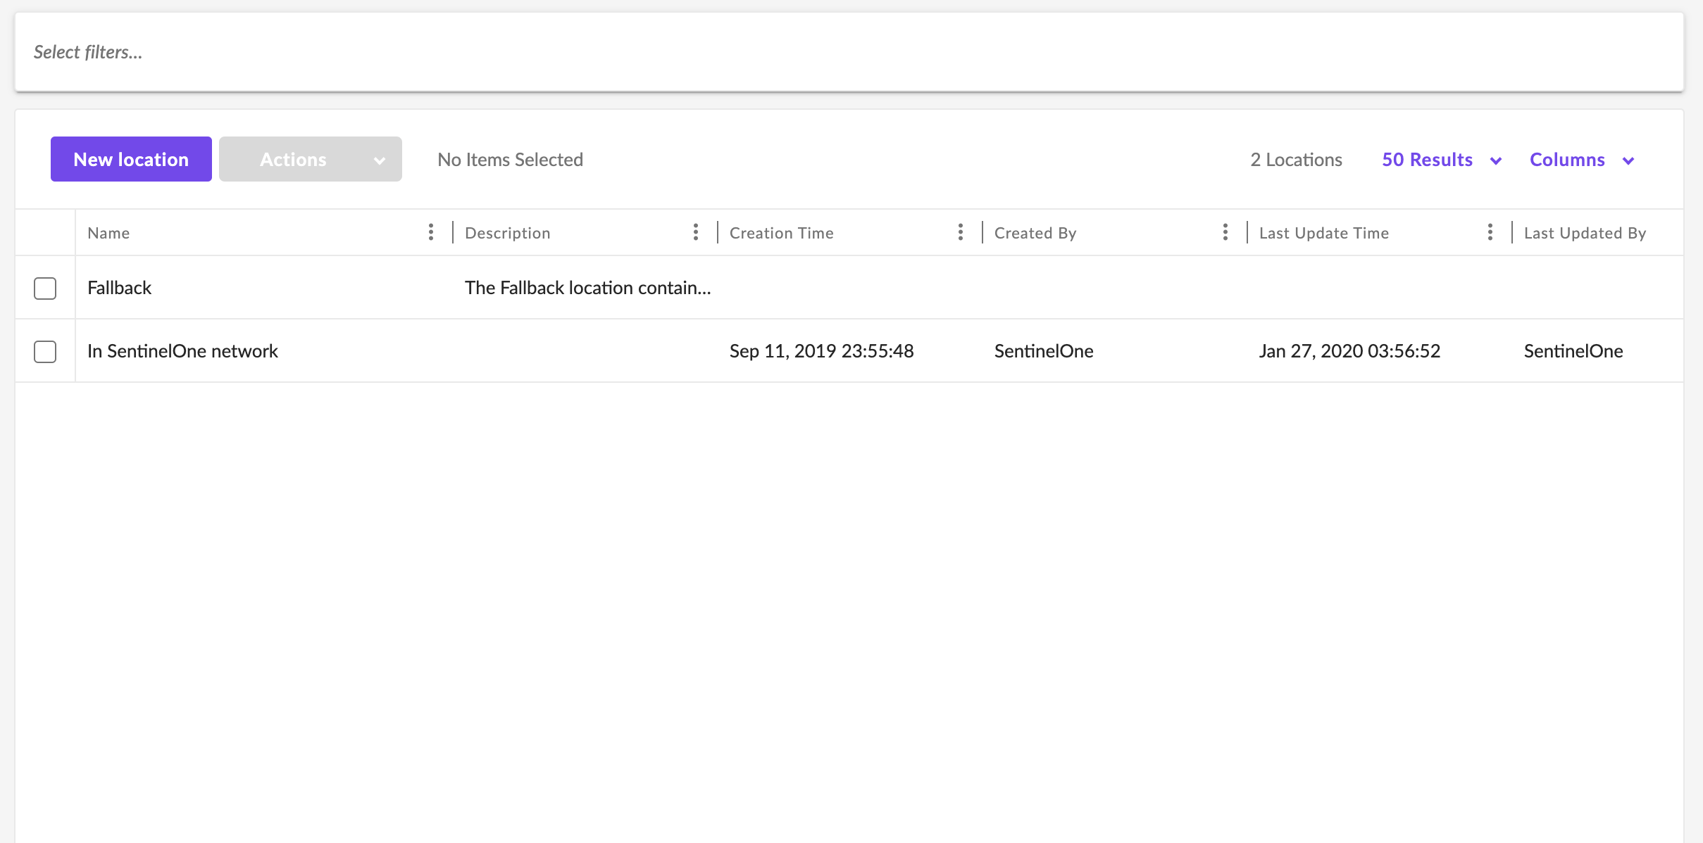Viewport: 1703px width, 843px height.
Task: Click the Select filters input field
Action: click(x=849, y=52)
